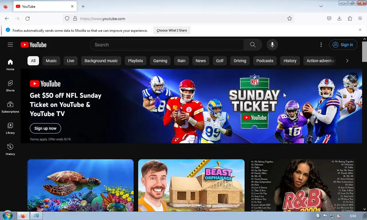Click the network tray icon
The image size is (367, 220).
[x=332, y=216]
